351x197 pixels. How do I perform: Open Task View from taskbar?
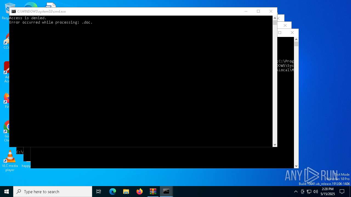pos(99,192)
